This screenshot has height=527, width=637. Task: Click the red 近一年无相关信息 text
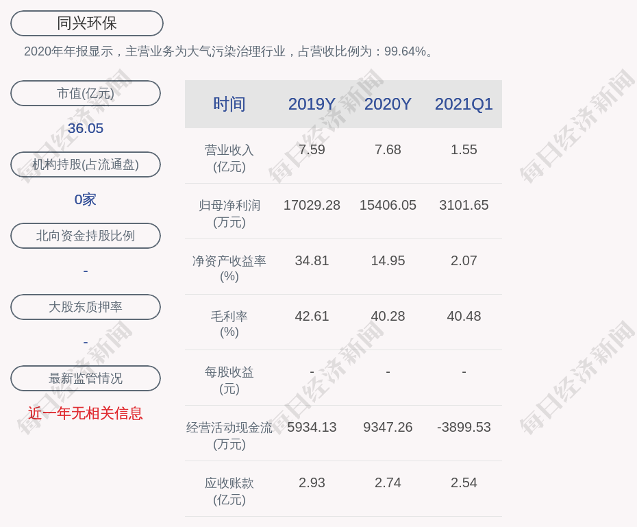(x=86, y=413)
